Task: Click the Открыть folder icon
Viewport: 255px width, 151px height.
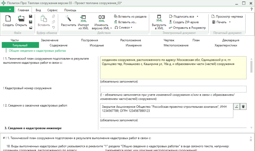Action: coord(21,19)
